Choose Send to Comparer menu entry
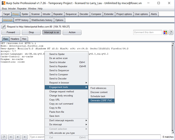The width and height of the screenshot is (175, 140). [x=66, y=74]
